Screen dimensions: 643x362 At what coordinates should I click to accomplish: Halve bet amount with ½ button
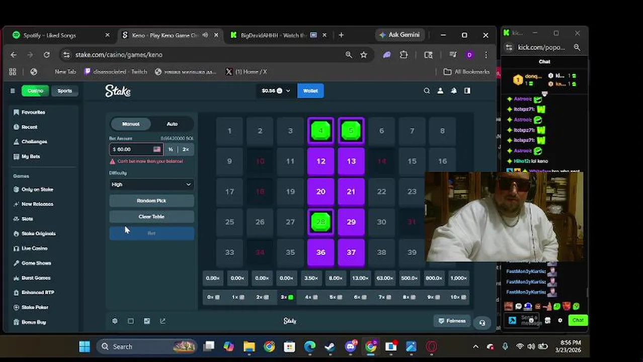(171, 149)
